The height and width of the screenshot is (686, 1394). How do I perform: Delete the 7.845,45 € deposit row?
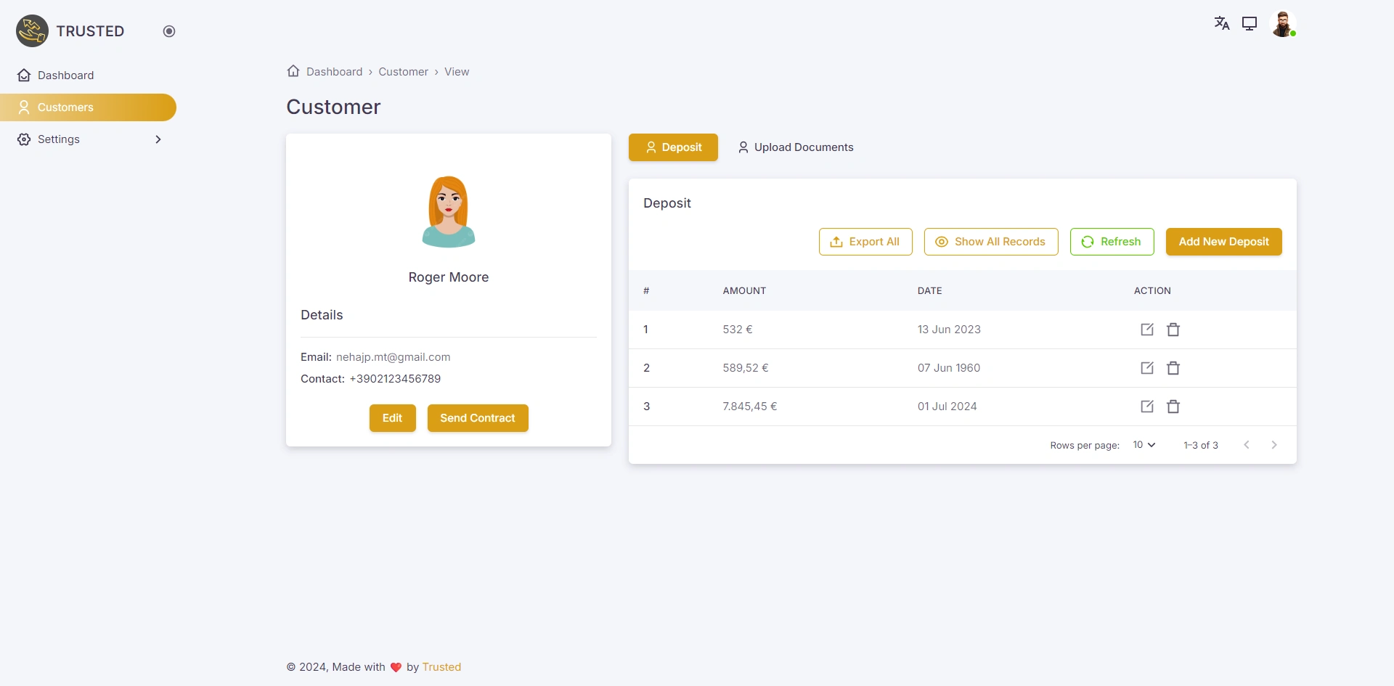point(1173,407)
